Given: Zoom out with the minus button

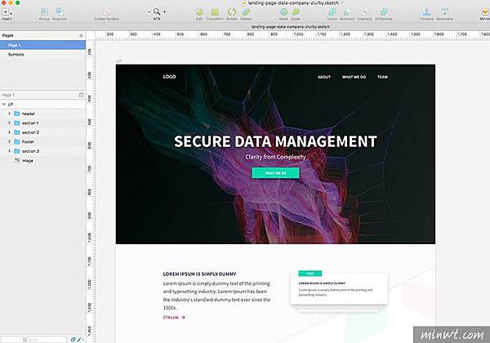Looking at the screenshot, I should 149,12.
